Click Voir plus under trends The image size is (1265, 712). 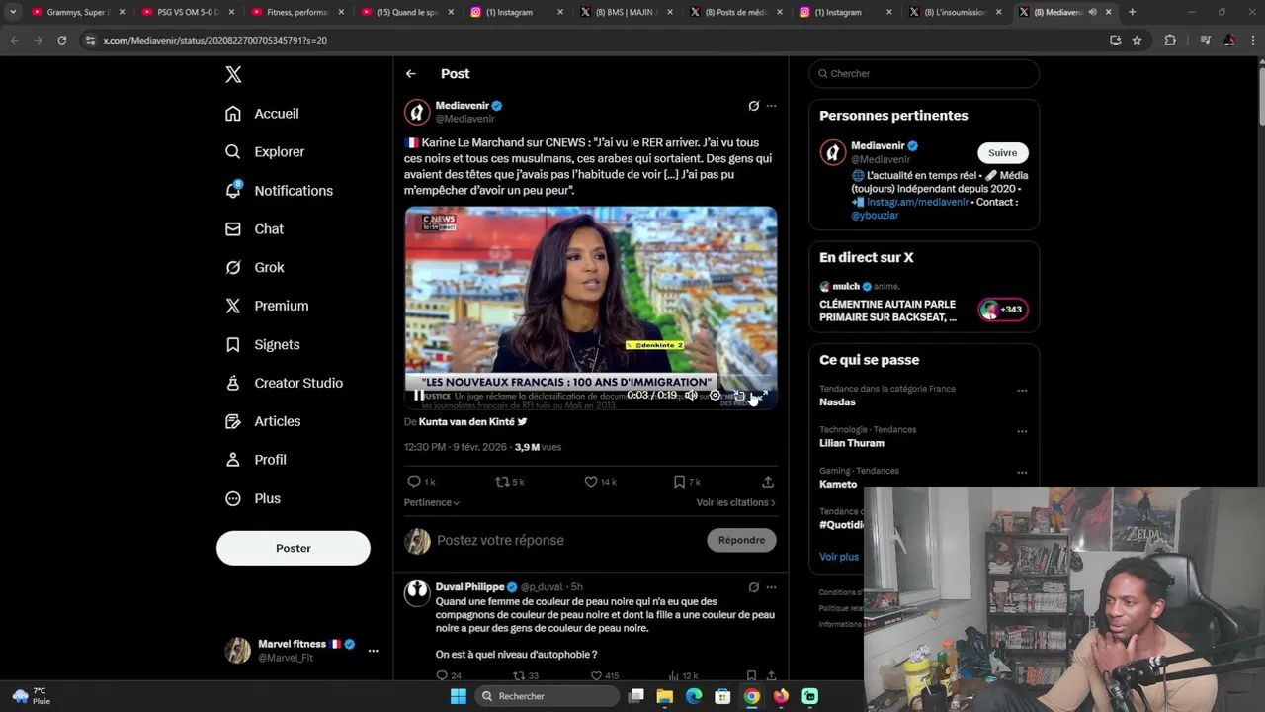(x=839, y=557)
